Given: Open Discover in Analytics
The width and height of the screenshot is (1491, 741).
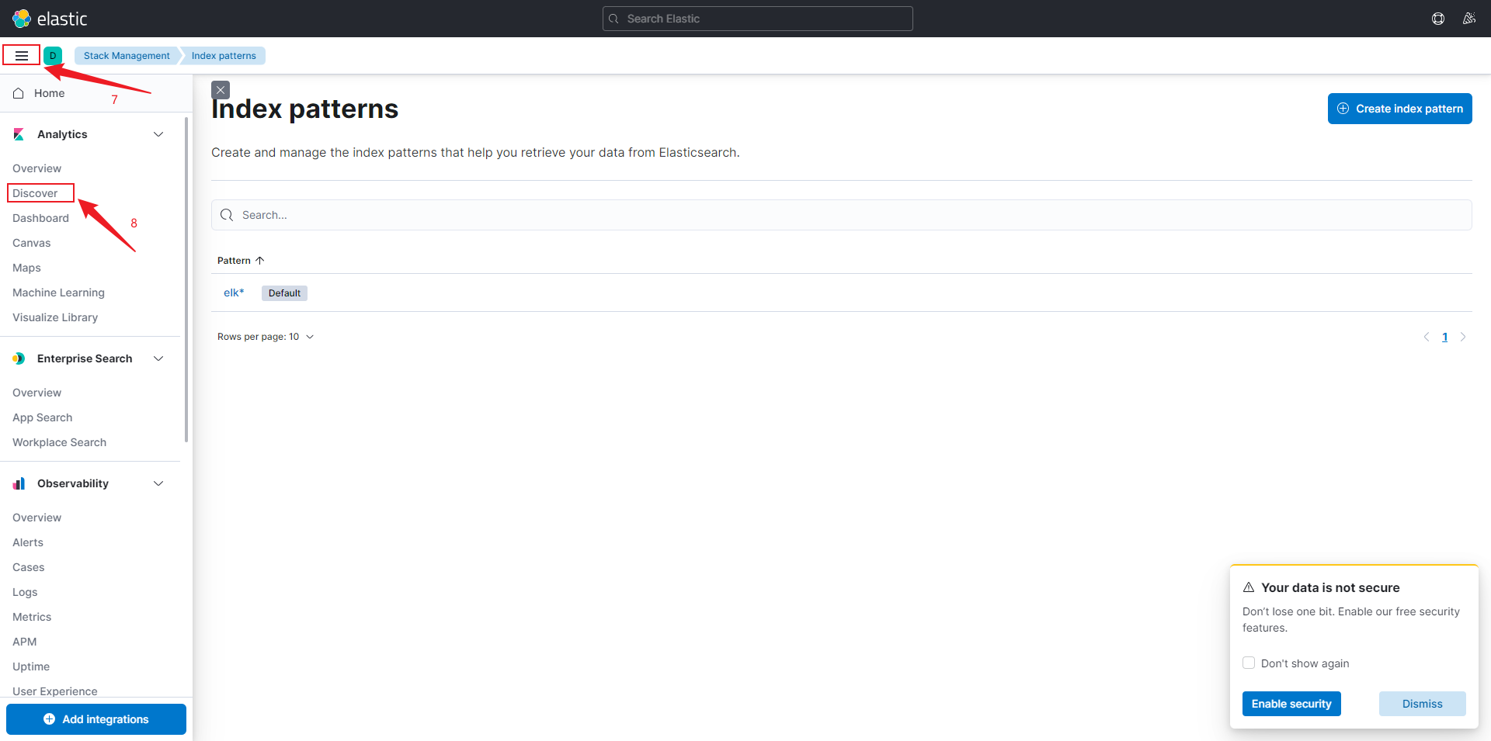Looking at the screenshot, I should coord(35,193).
